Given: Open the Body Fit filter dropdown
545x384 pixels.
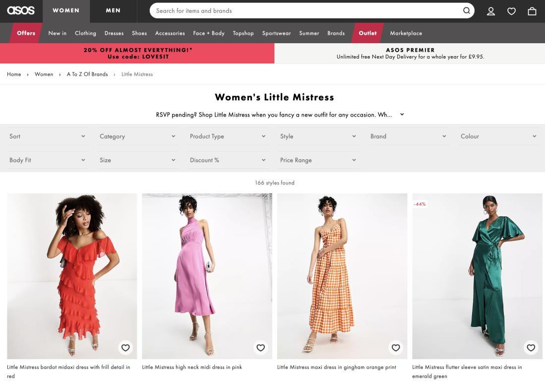Looking at the screenshot, I should [x=47, y=160].
